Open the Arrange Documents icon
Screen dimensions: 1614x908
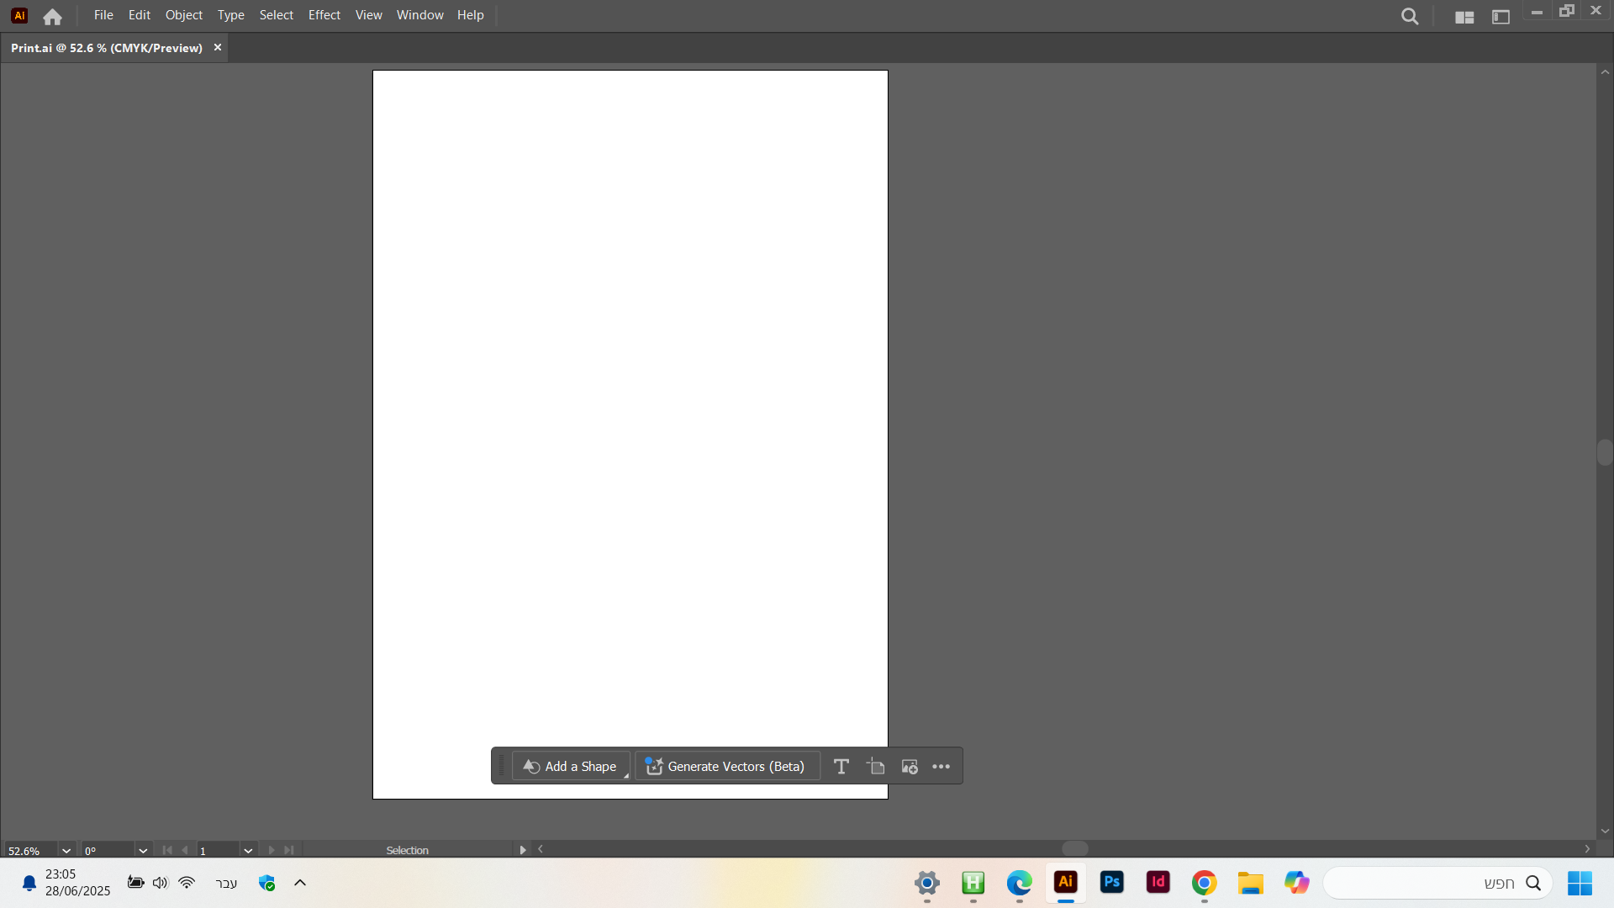pyautogui.click(x=1464, y=16)
